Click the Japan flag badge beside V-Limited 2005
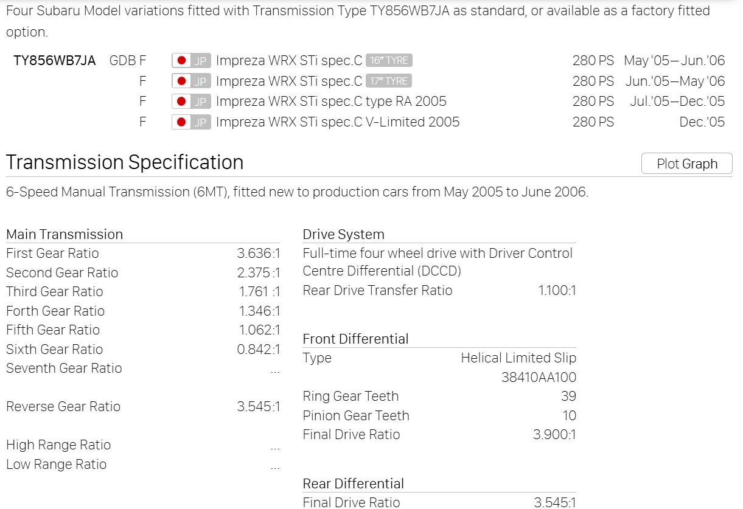 [191, 122]
